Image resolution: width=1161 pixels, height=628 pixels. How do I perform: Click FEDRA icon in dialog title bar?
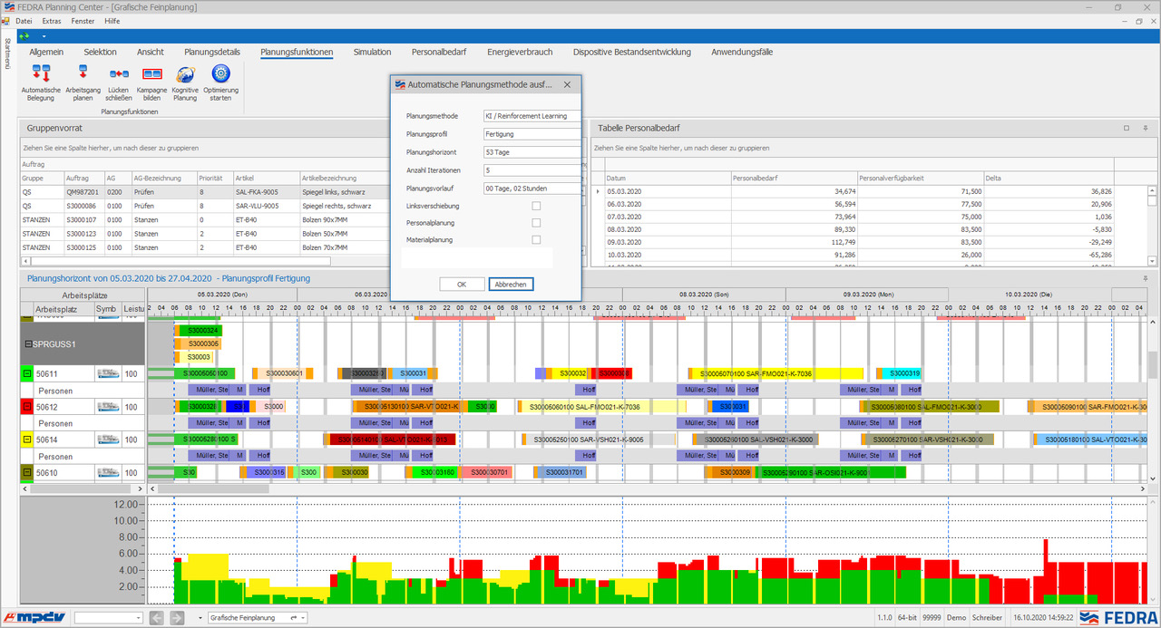click(400, 84)
